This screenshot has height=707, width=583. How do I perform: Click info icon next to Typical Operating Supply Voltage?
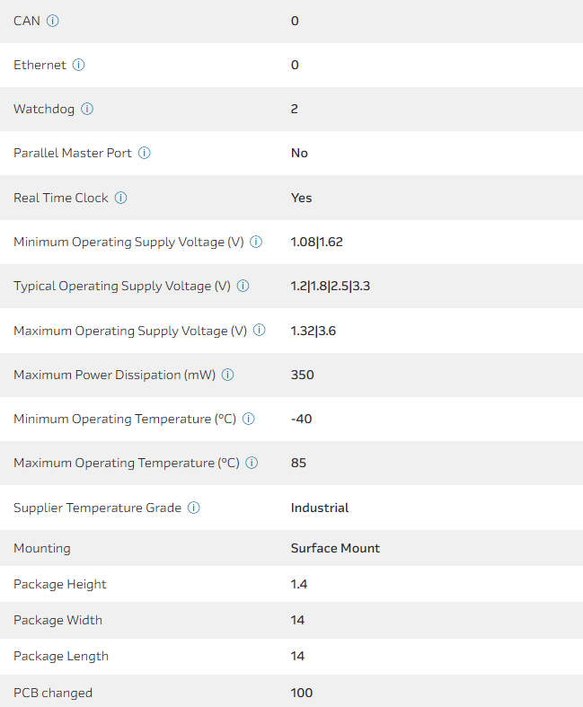click(x=243, y=286)
